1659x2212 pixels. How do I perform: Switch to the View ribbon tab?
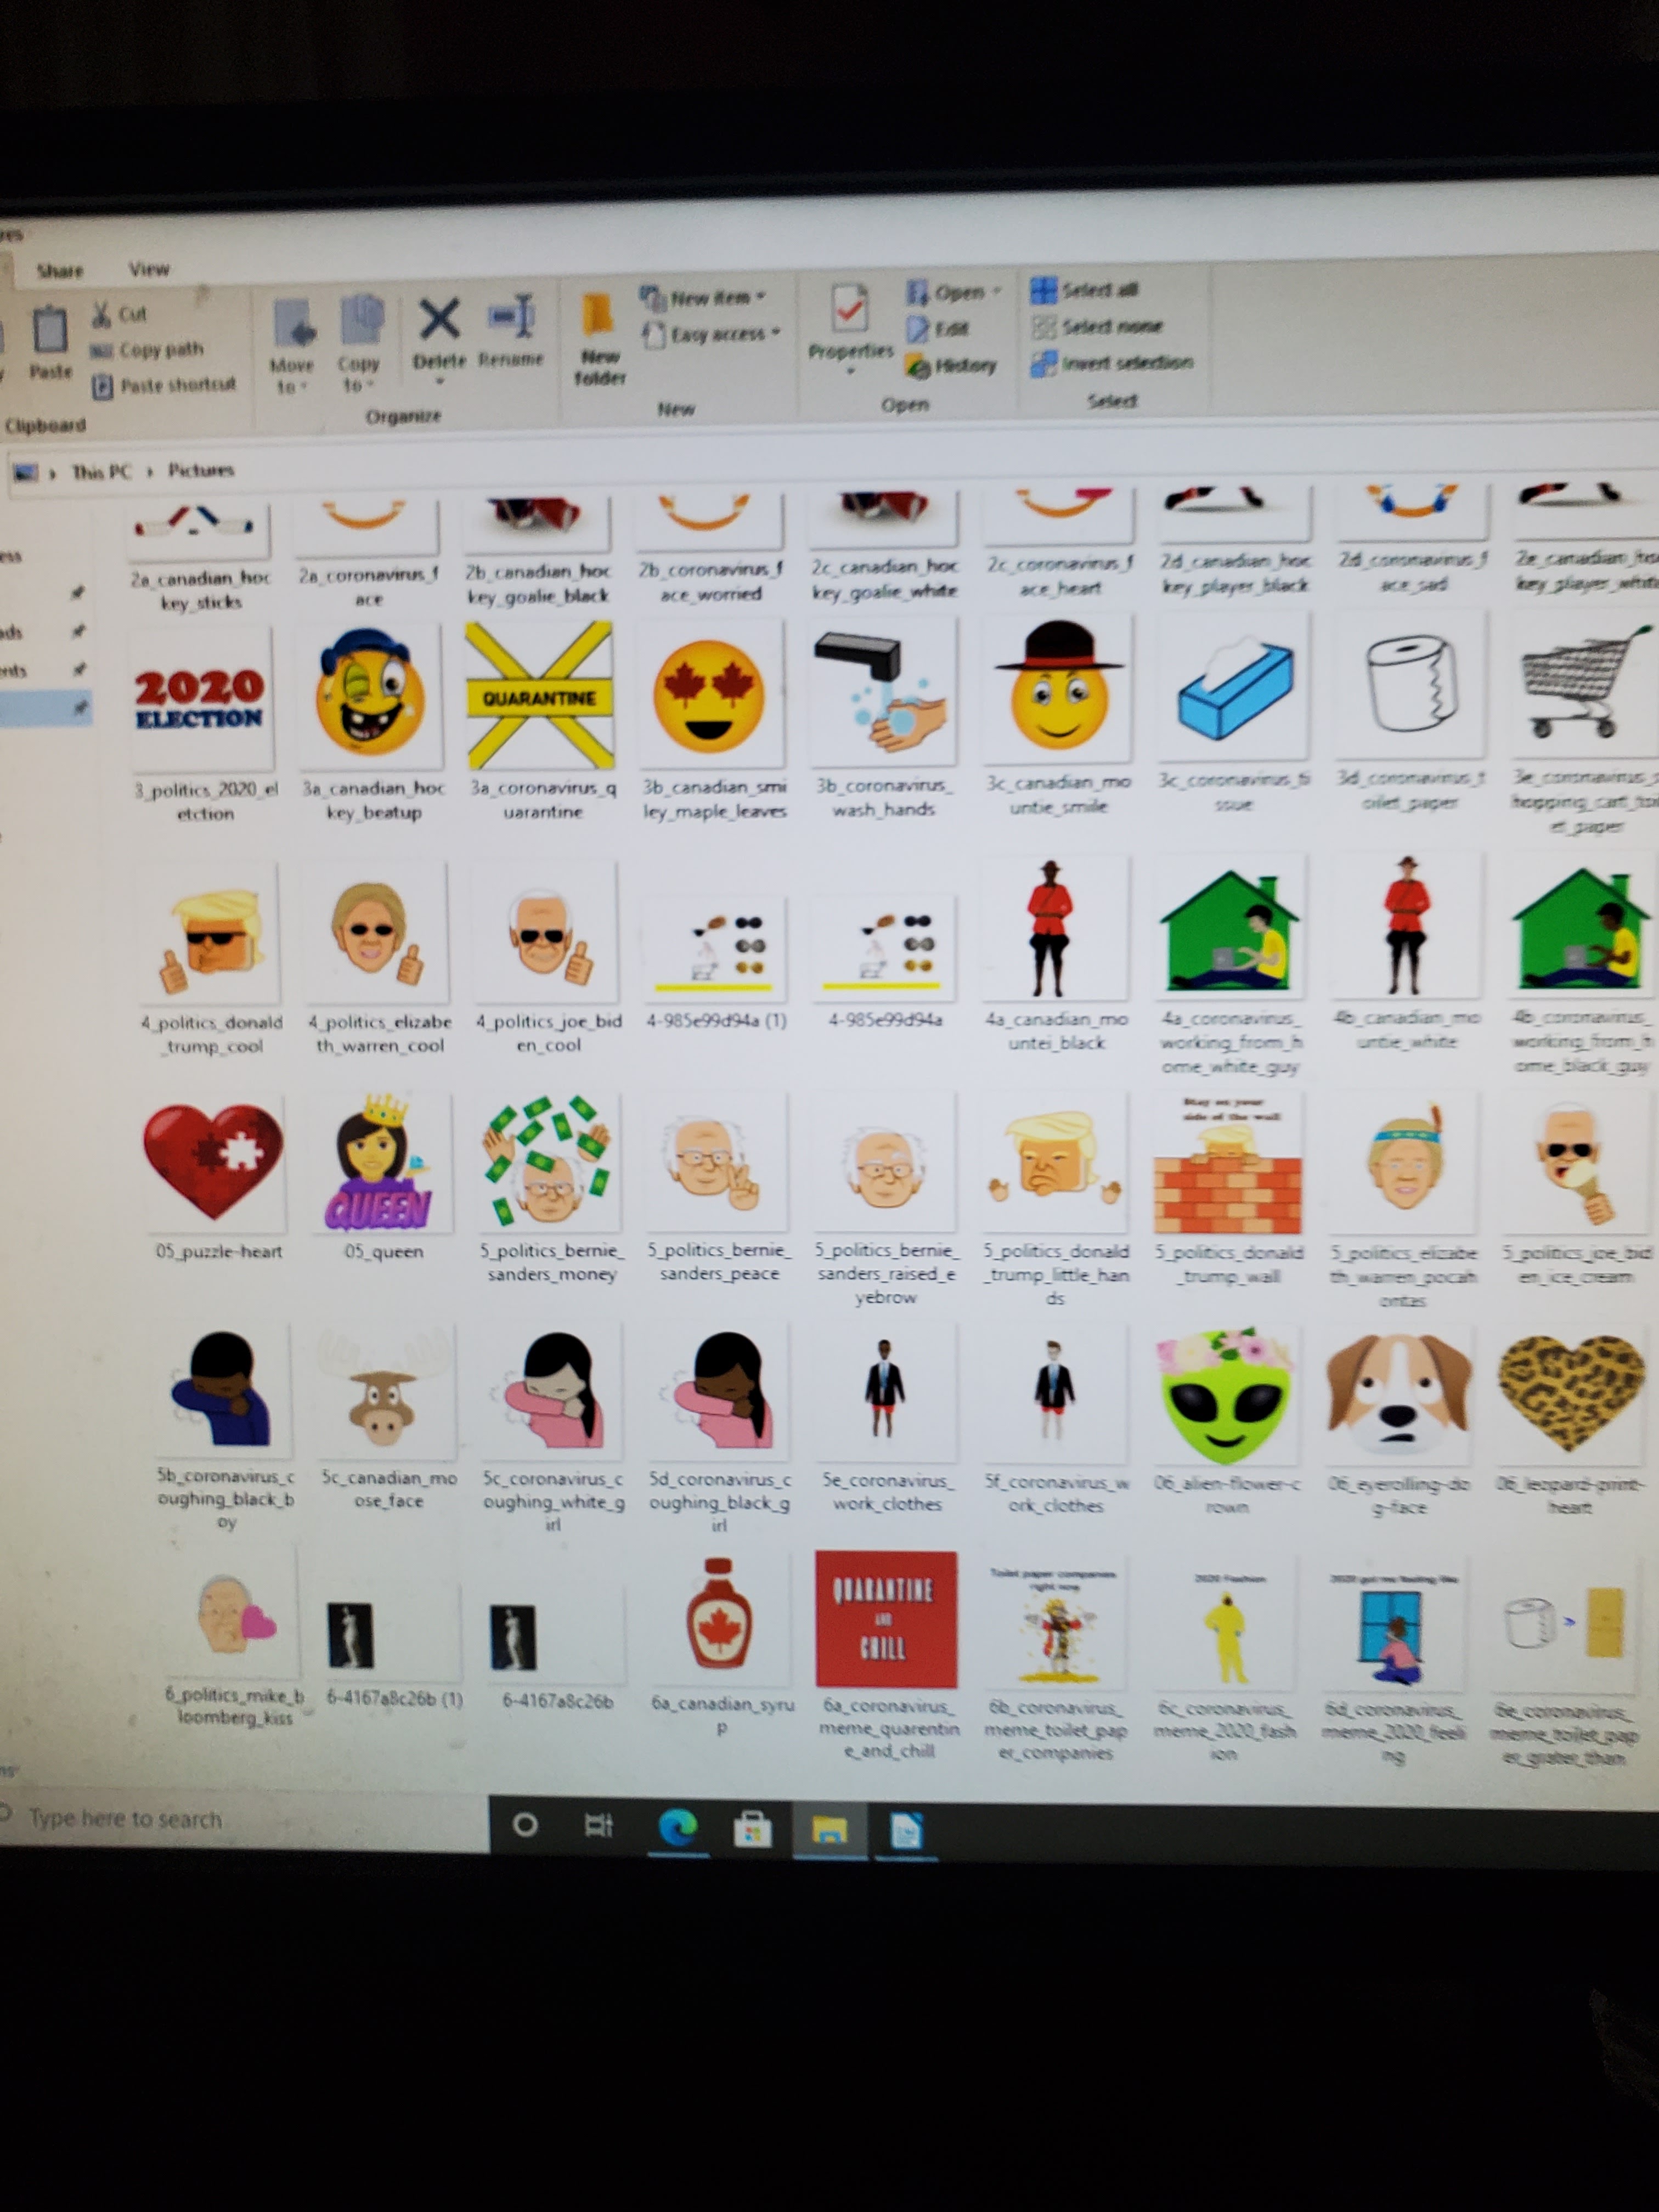(149, 269)
